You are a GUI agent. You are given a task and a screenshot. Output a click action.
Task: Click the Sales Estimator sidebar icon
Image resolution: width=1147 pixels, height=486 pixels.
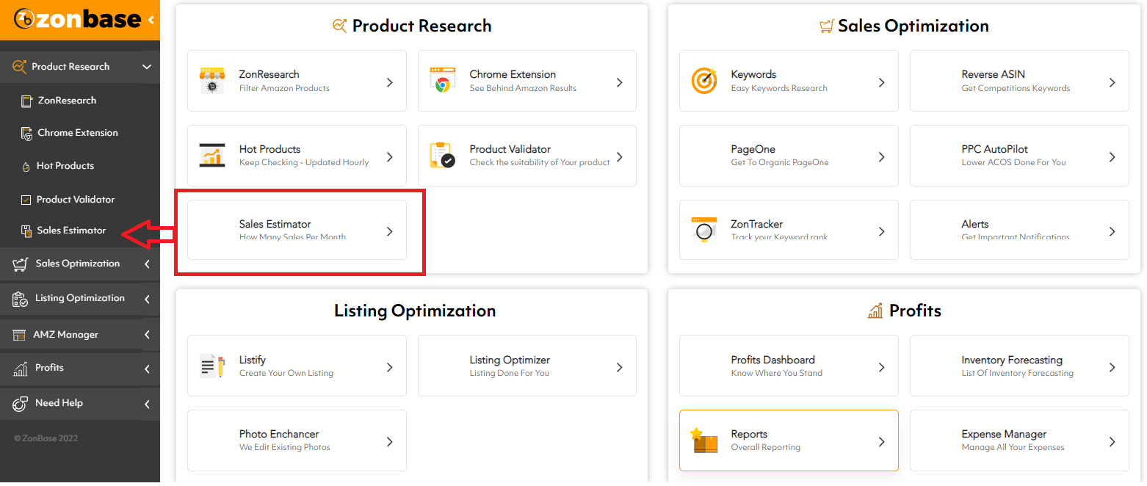click(26, 231)
